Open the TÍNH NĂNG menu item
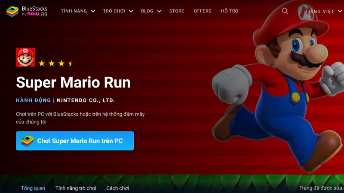 pos(74,11)
